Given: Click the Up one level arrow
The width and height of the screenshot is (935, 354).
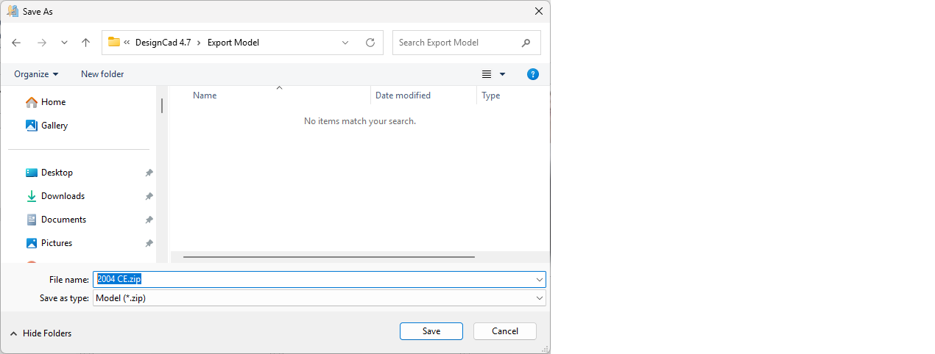Looking at the screenshot, I should click(85, 43).
